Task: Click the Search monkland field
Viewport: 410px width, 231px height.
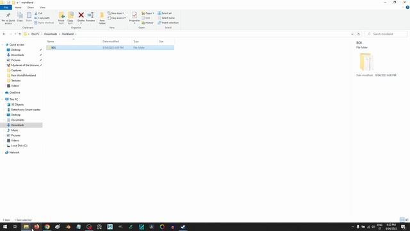Action: 386,34
